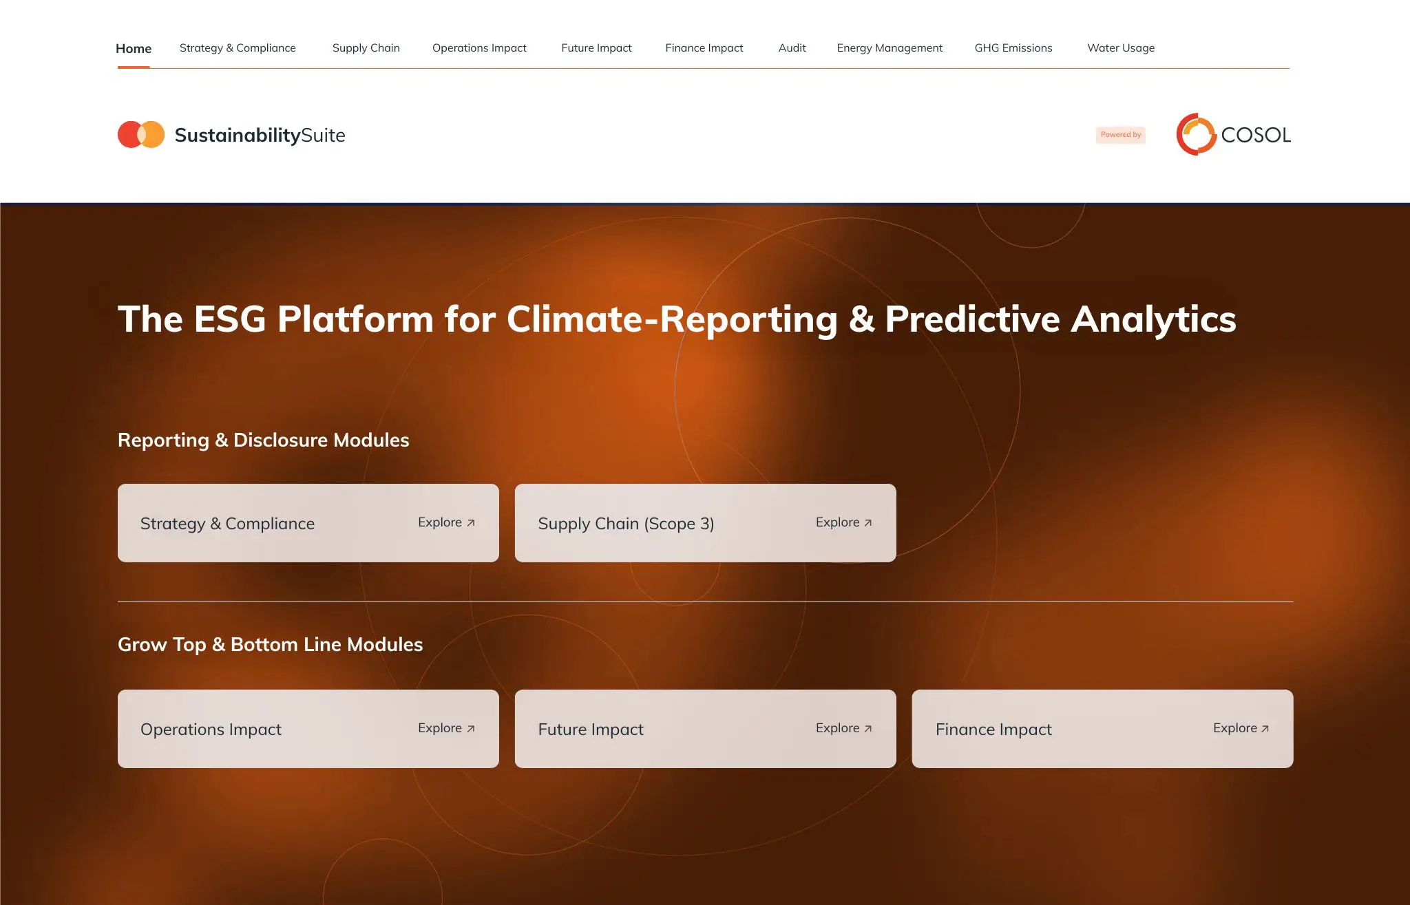1410x905 pixels.
Task: Select the Operations Impact nav tab
Action: coord(479,48)
